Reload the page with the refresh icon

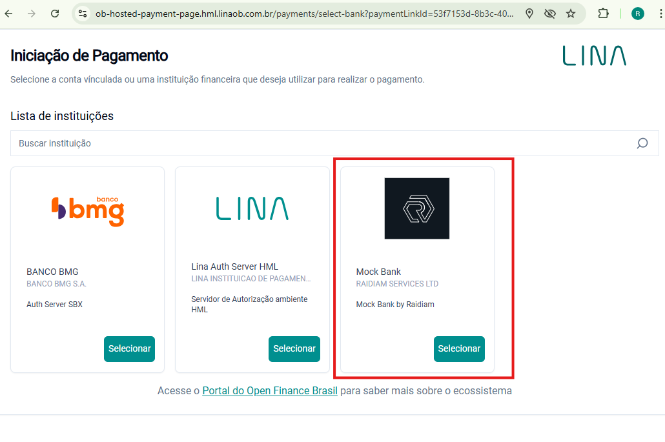pyautogui.click(x=55, y=14)
